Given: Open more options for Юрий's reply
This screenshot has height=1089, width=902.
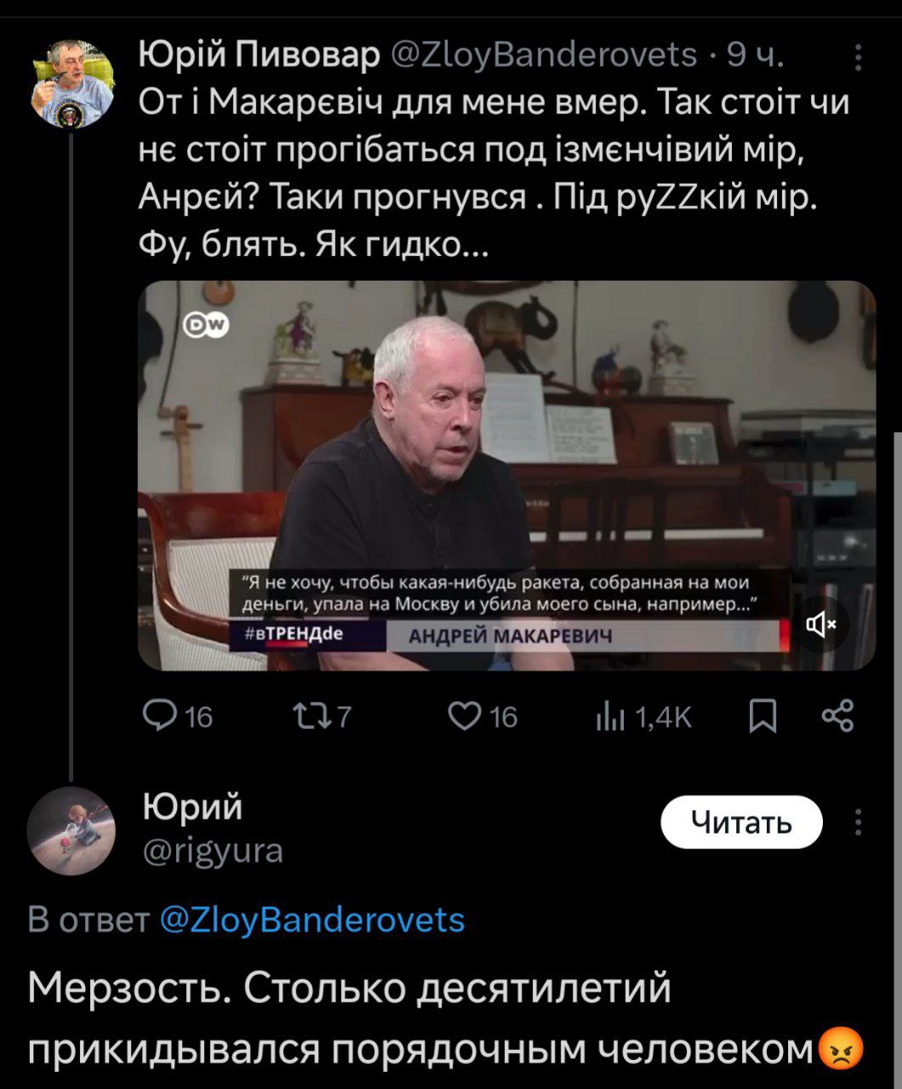Looking at the screenshot, I should tap(858, 823).
